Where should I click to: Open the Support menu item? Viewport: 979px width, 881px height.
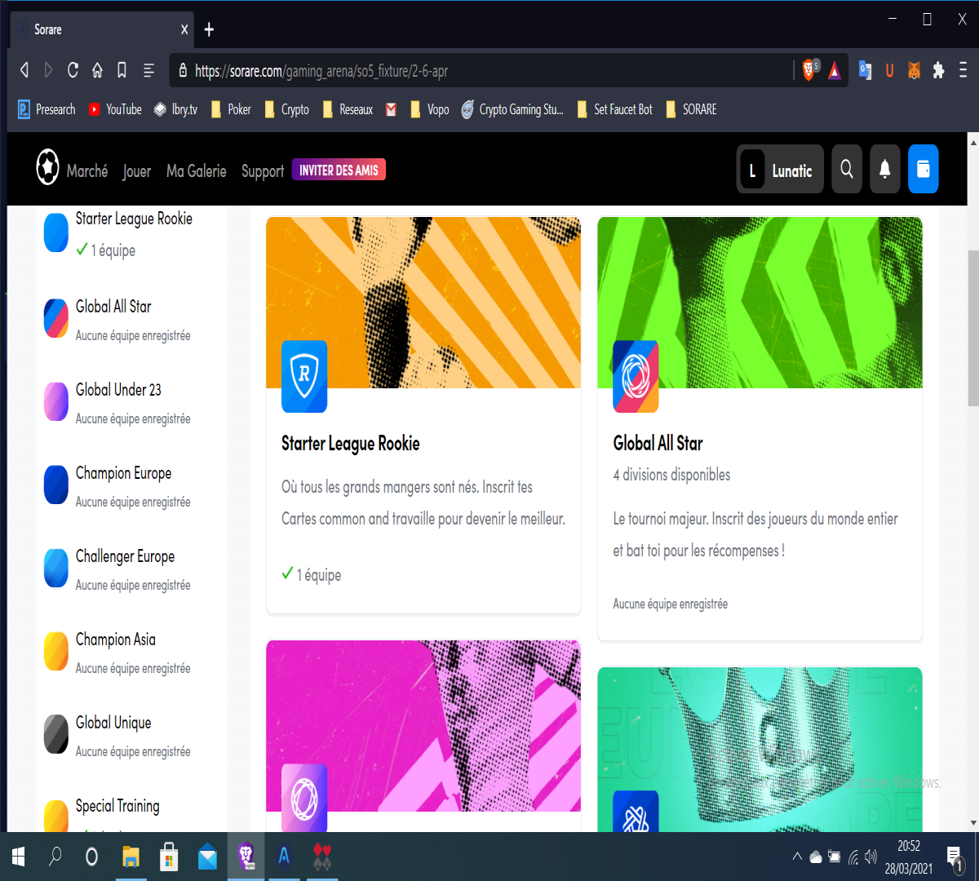[263, 171]
